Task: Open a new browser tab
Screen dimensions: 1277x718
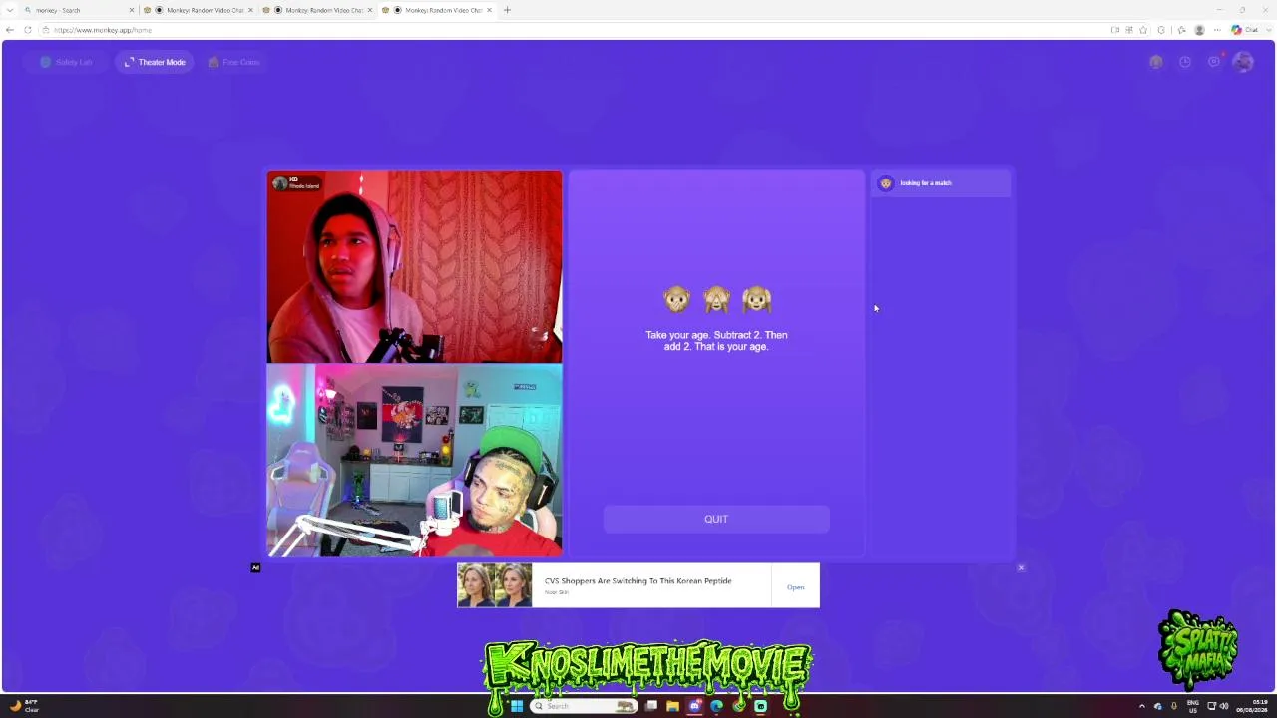Action: coord(507,10)
